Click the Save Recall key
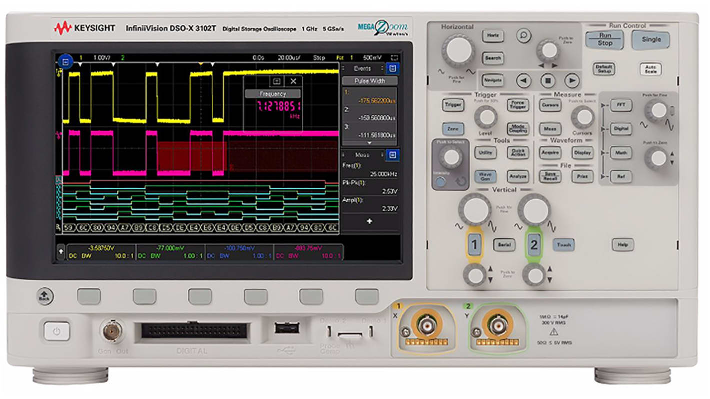 click(x=549, y=176)
